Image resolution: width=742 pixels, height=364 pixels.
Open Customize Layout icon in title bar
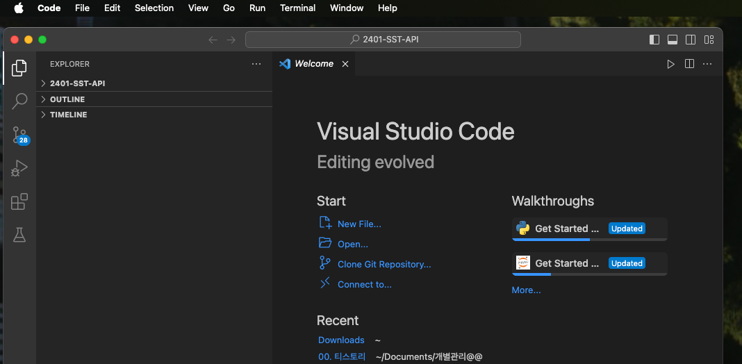pos(709,40)
